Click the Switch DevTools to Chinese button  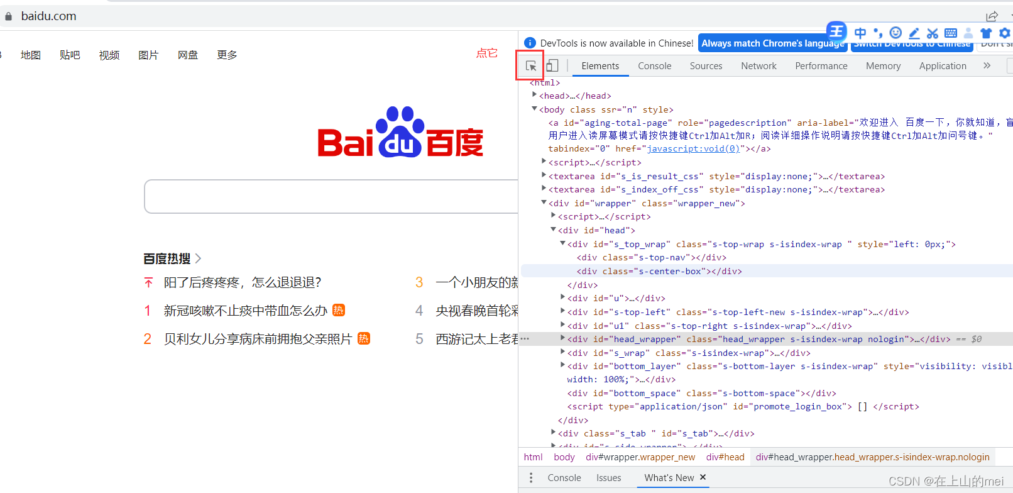[x=912, y=43]
